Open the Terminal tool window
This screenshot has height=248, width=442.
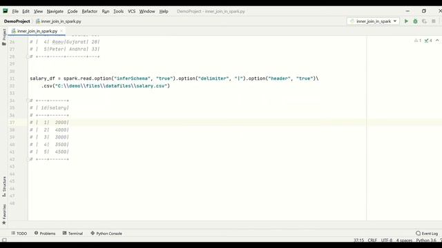tap(73, 234)
